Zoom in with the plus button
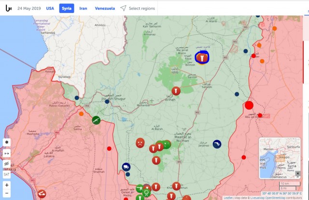 (x=7, y=185)
